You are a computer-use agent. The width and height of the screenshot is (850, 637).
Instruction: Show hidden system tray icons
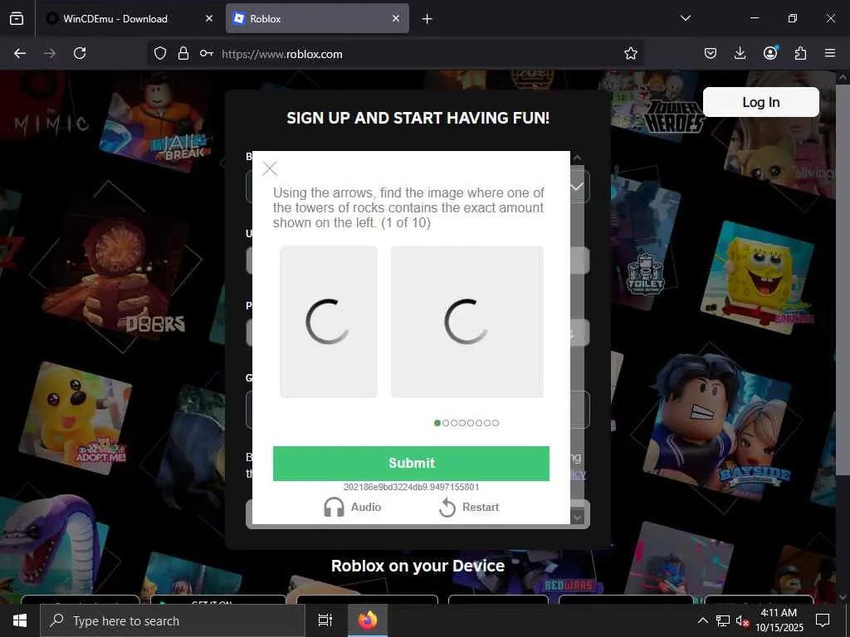702,620
